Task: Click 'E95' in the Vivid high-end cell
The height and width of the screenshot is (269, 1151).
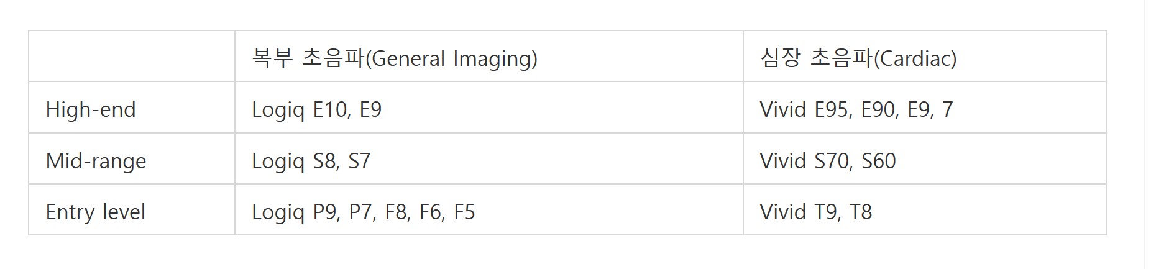Action: (x=832, y=109)
